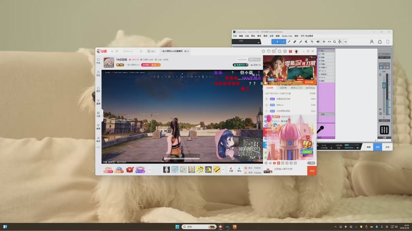Select the yellow running-figure gift in the gift bar

pos(200,170)
